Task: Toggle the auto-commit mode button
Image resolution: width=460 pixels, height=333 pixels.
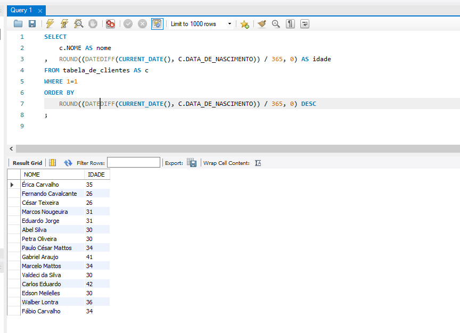Action: (157, 24)
